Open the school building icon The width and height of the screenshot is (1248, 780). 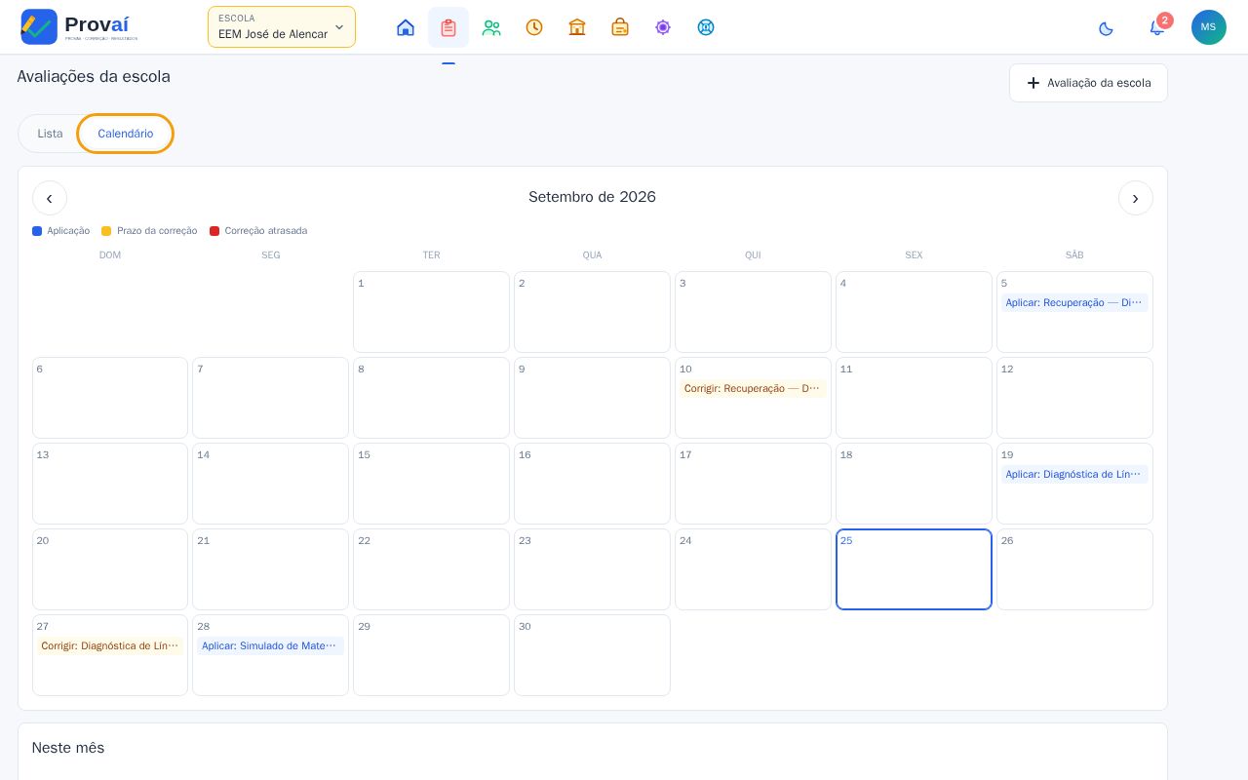577,27
